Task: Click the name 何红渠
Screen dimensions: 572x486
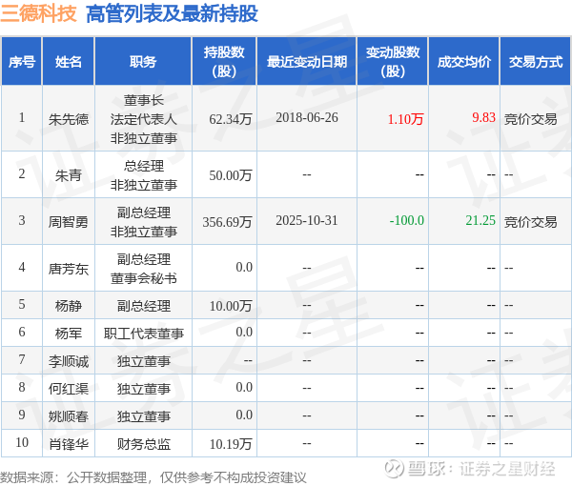Action: (69, 389)
